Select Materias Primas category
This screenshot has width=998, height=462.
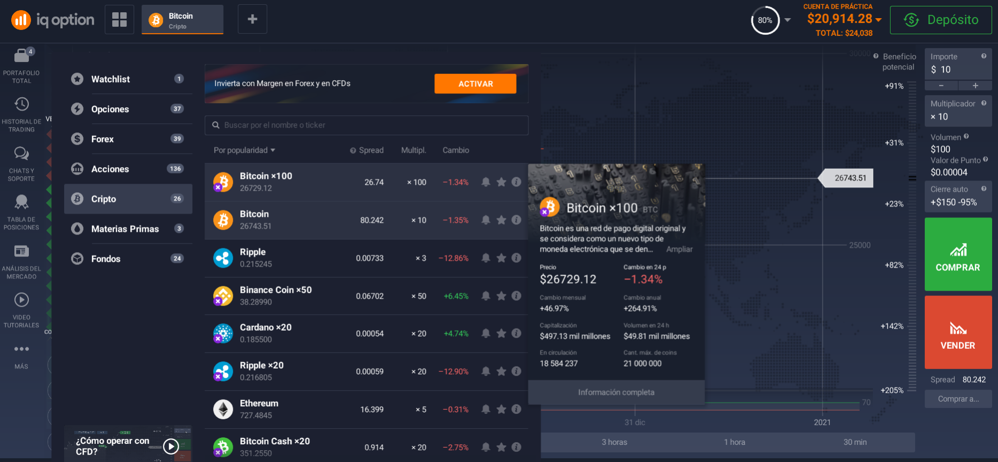tap(128, 229)
